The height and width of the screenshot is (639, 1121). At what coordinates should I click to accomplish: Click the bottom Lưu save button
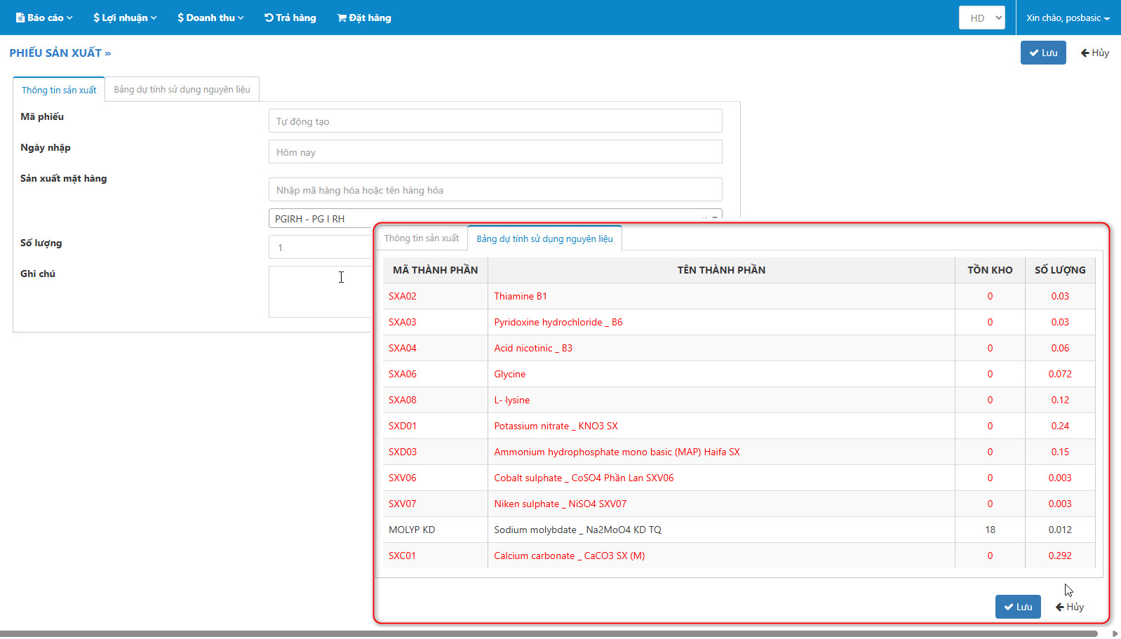pos(1017,607)
